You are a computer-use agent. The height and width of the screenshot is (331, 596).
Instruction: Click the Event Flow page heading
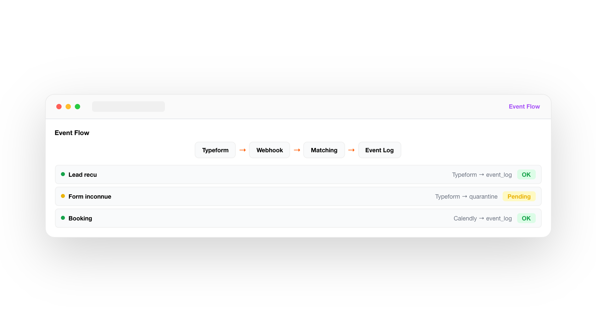[72, 132]
